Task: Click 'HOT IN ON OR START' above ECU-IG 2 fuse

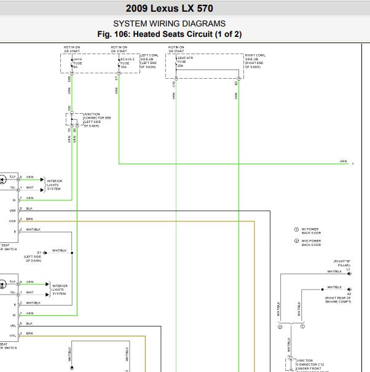Action: [119, 49]
